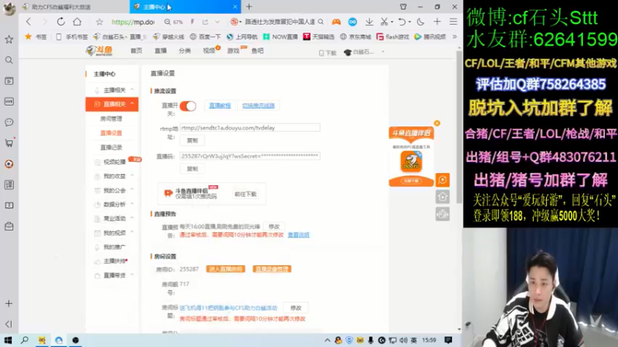Open chat bubble icon in left sidebar

(9, 123)
